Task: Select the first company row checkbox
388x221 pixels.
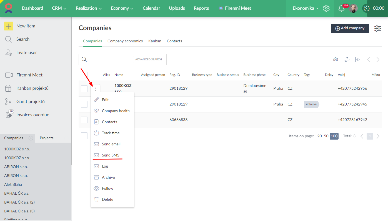Action: coord(84,89)
